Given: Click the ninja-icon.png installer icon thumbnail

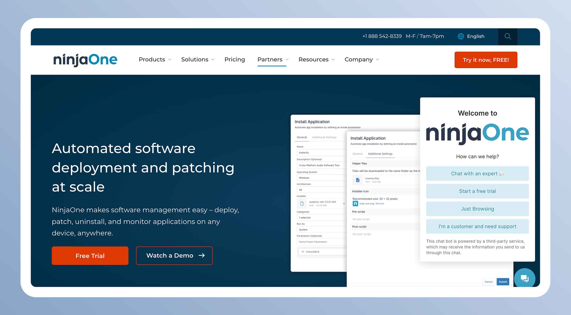Looking at the screenshot, I should click(x=355, y=203).
